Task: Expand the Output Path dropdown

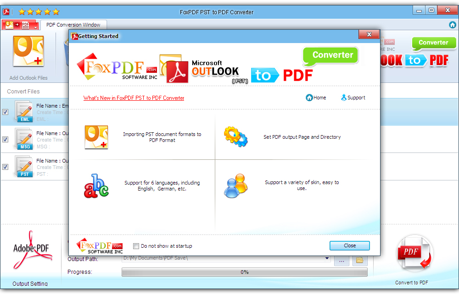Action: click(327, 258)
